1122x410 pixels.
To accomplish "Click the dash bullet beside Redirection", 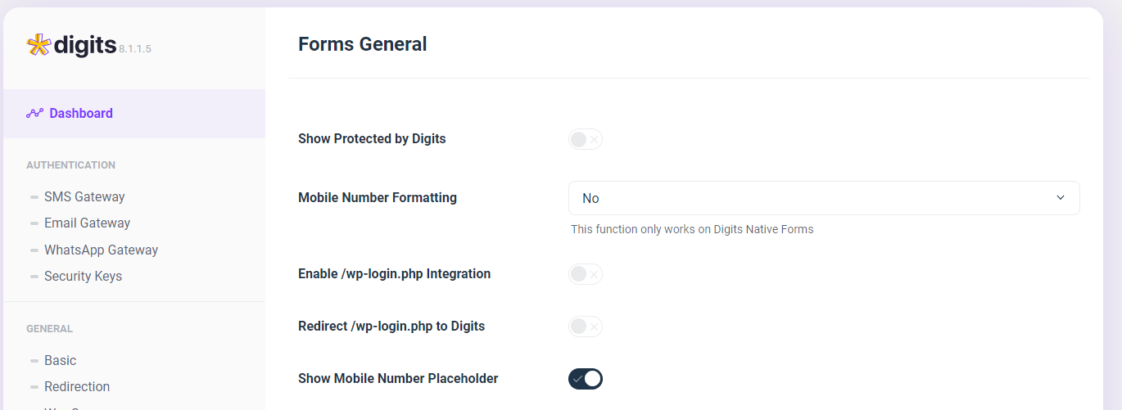I will (34, 387).
